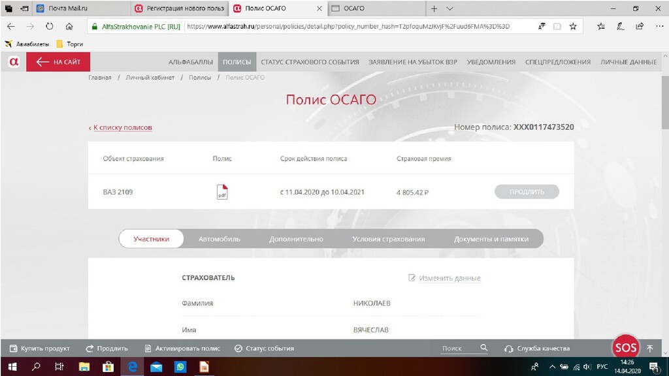The image size is (669, 376).
Task: Click the red НА САЙТ button
Action: click(x=58, y=62)
